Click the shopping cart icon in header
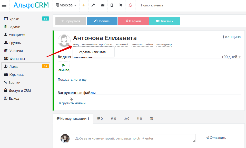The height and width of the screenshot is (148, 246). click(x=120, y=5)
